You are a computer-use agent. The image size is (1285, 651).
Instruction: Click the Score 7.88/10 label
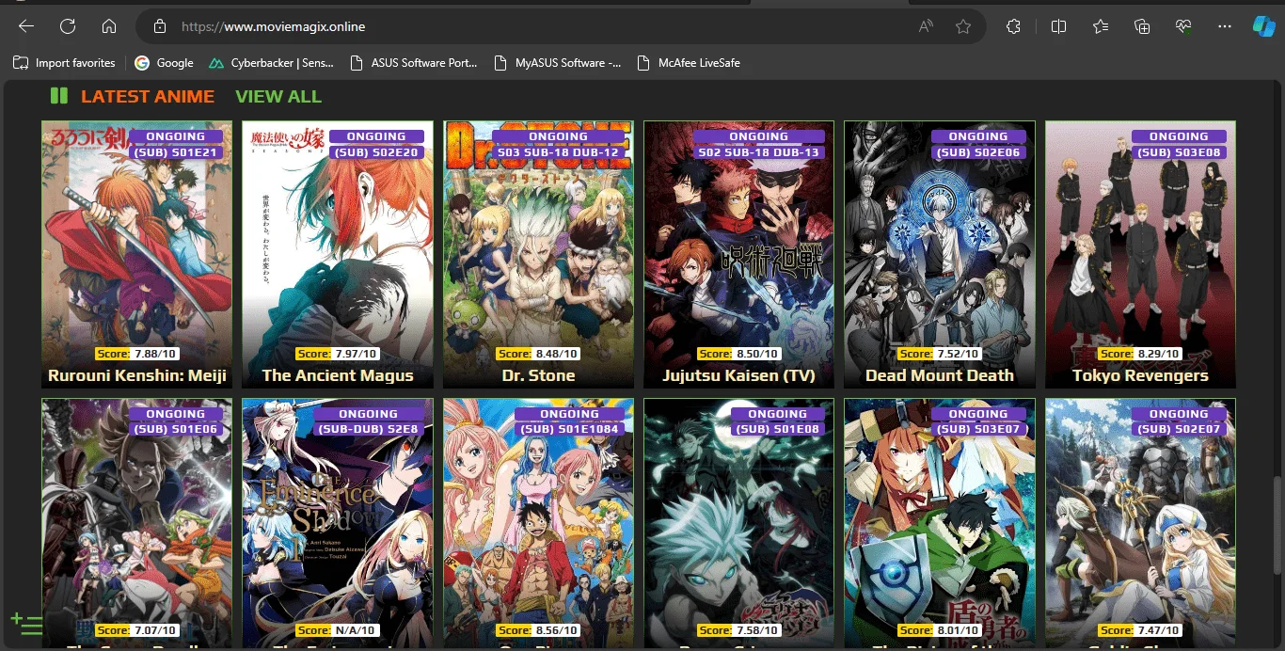pos(136,354)
